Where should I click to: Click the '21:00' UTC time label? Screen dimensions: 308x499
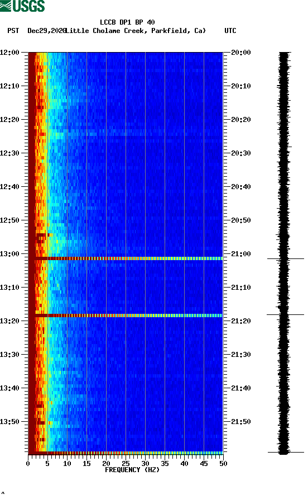[241, 254]
